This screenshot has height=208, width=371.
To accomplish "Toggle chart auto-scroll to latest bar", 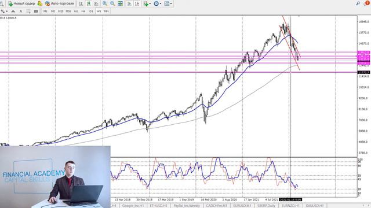I will click(129, 3).
